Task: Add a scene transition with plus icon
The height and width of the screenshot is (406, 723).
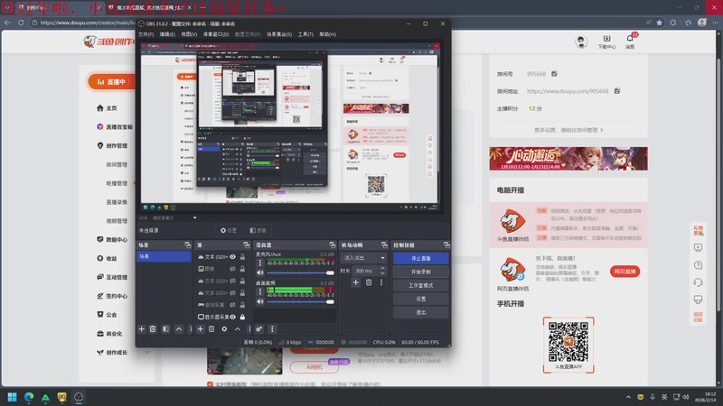Action: 355,282
